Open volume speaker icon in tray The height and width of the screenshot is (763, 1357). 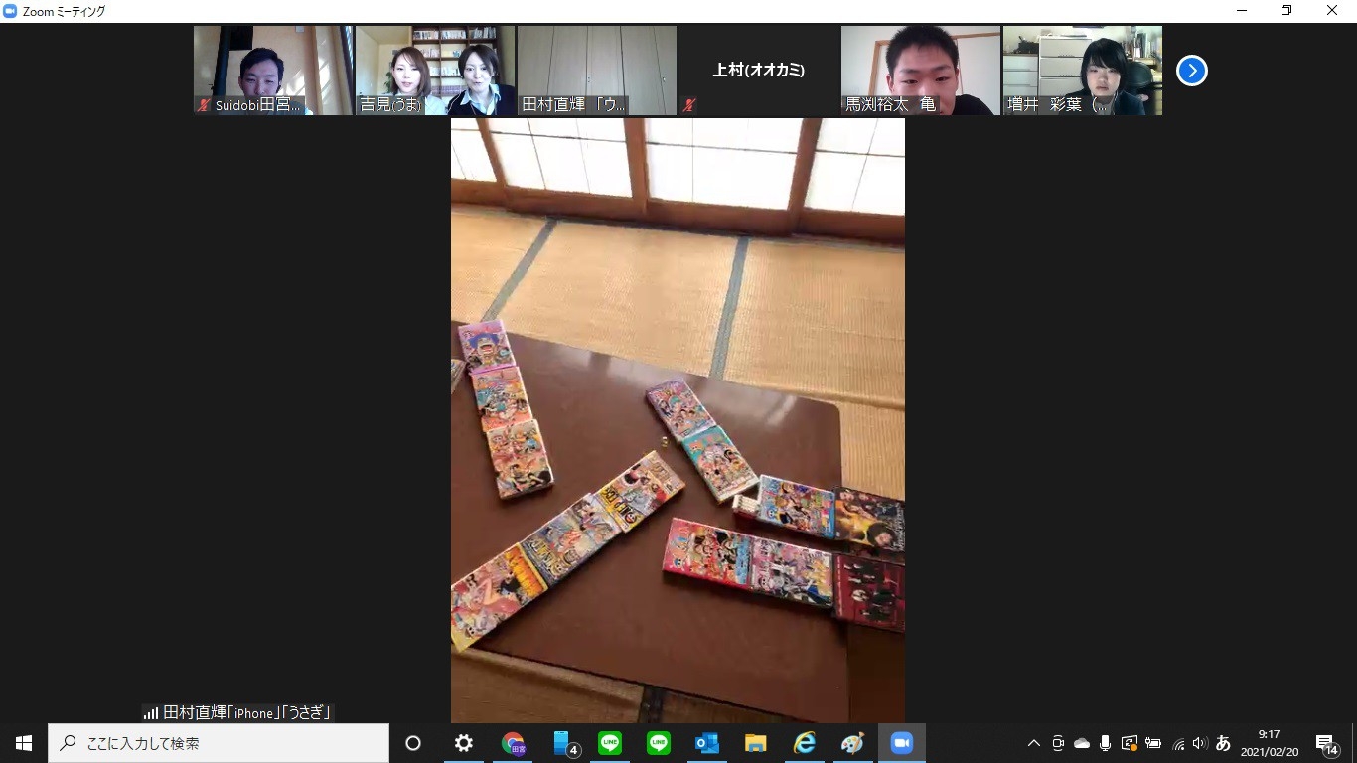point(1200,743)
